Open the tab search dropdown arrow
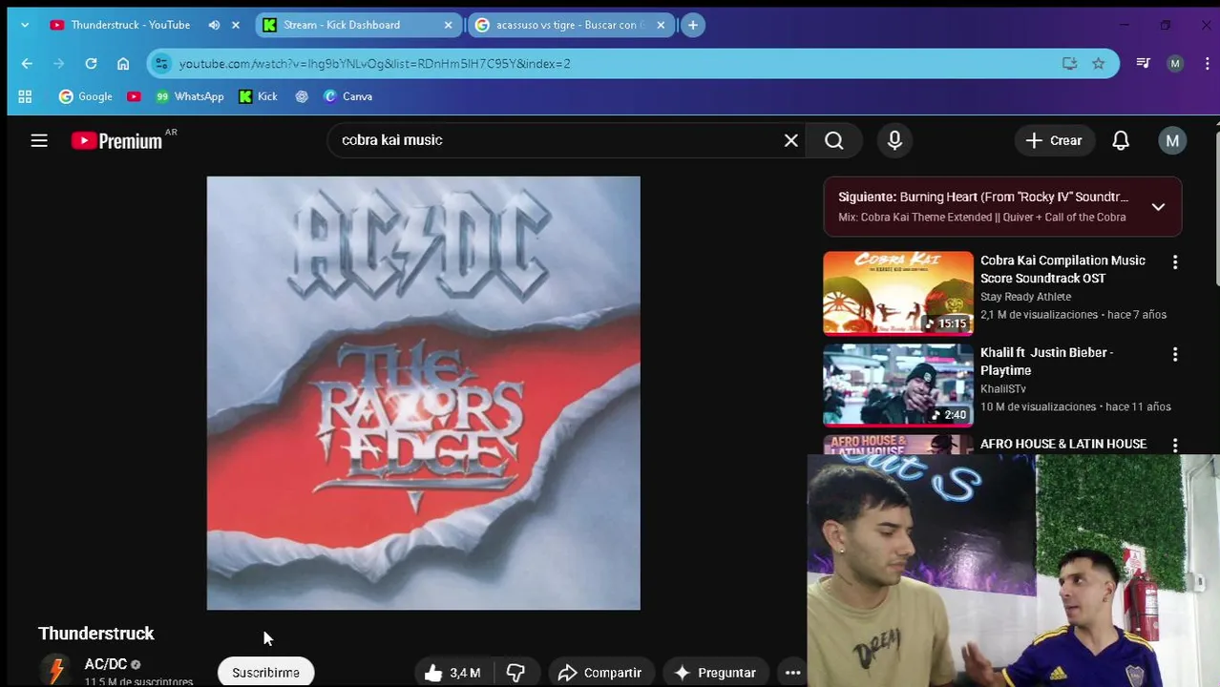 pyautogui.click(x=25, y=25)
